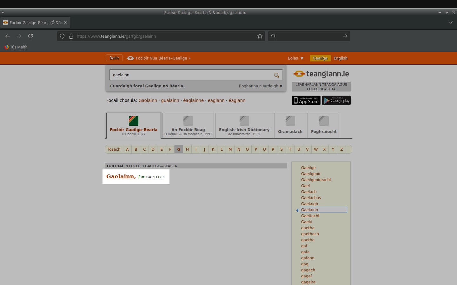Viewport: 457px width, 285px height.
Task: Expand Roghanna cuardaigh search options
Action: tap(261, 86)
